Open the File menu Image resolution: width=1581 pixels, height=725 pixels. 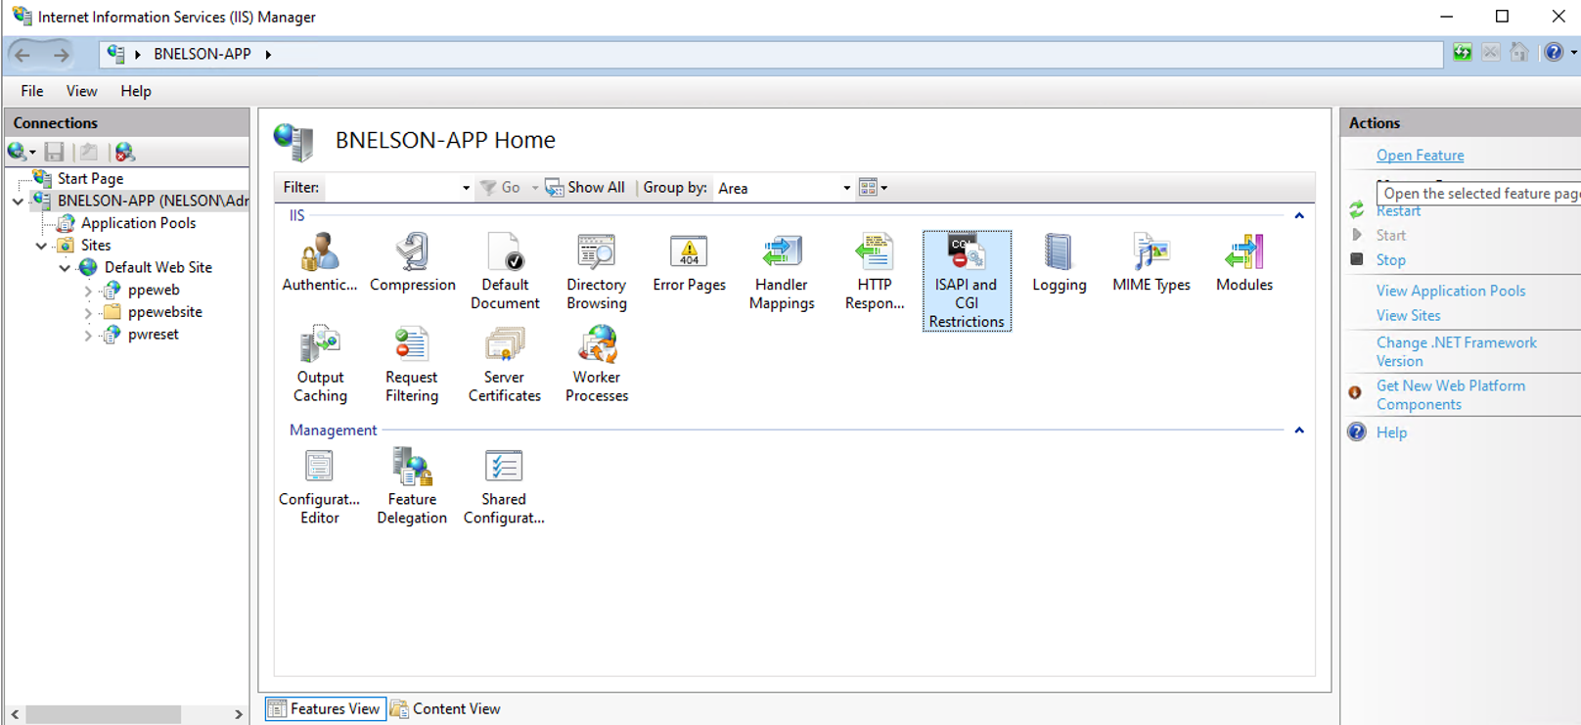(x=32, y=91)
